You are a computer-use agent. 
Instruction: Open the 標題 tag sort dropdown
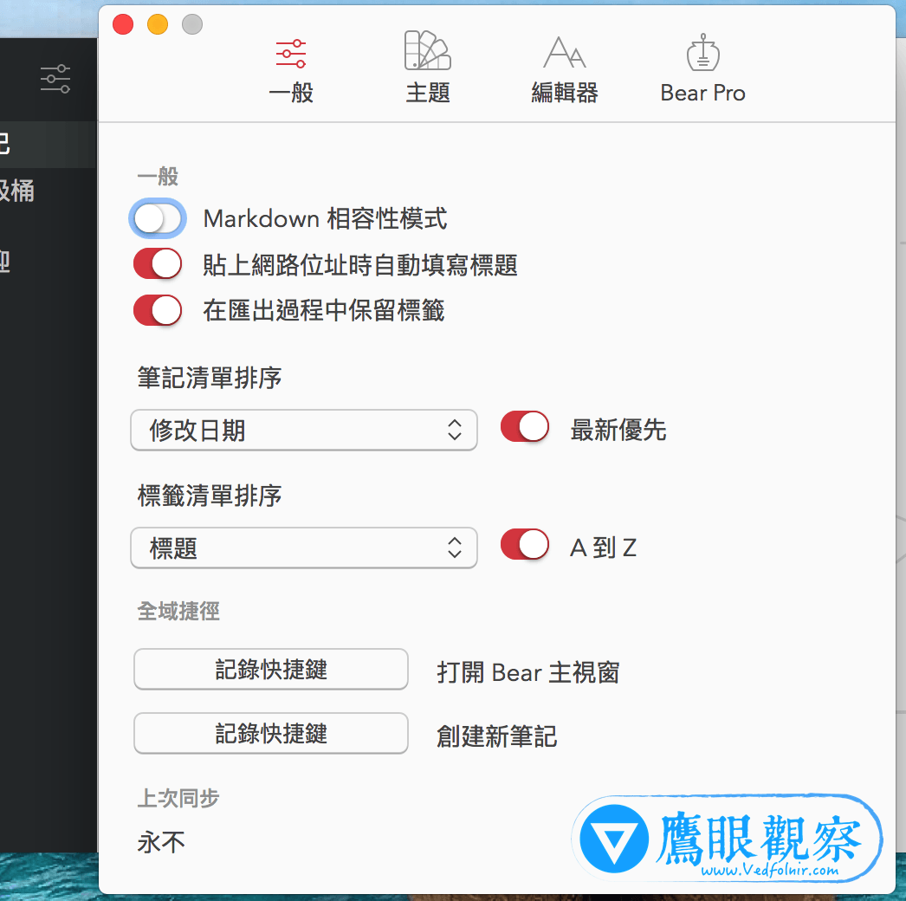pyautogui.click(x=304, y=548)
